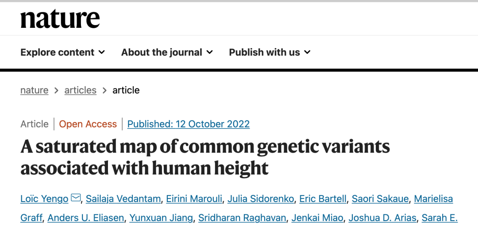478x225 pixels.
Task: Open author Sailaja Vedantam's profile
Action: [x=123, y=199]
